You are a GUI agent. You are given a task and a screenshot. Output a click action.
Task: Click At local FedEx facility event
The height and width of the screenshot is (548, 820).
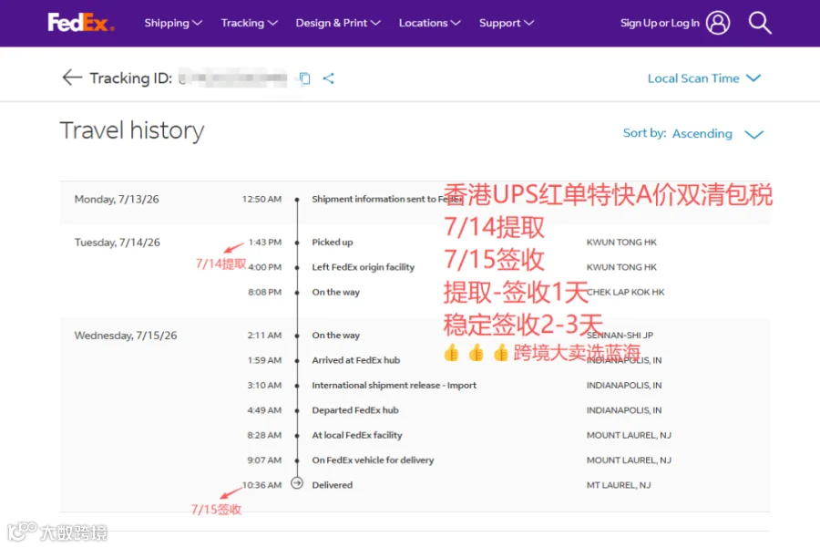coord(357,436)
